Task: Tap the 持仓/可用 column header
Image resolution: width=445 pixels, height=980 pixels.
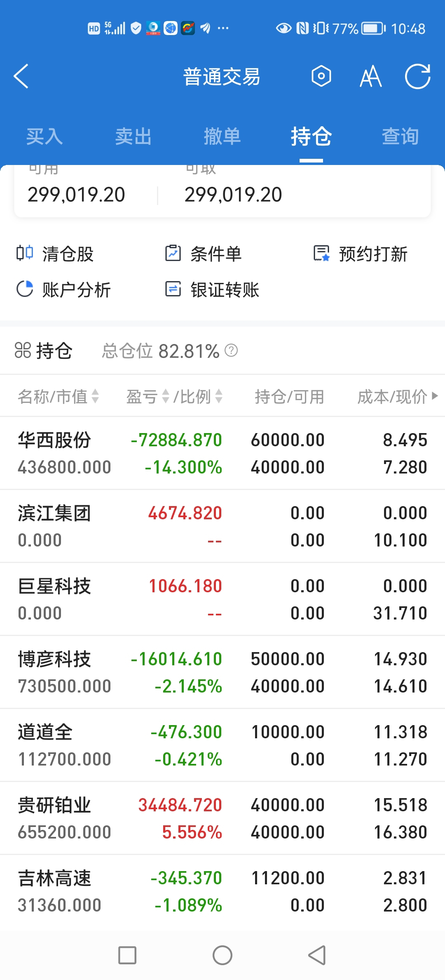Action: [289, 396]
